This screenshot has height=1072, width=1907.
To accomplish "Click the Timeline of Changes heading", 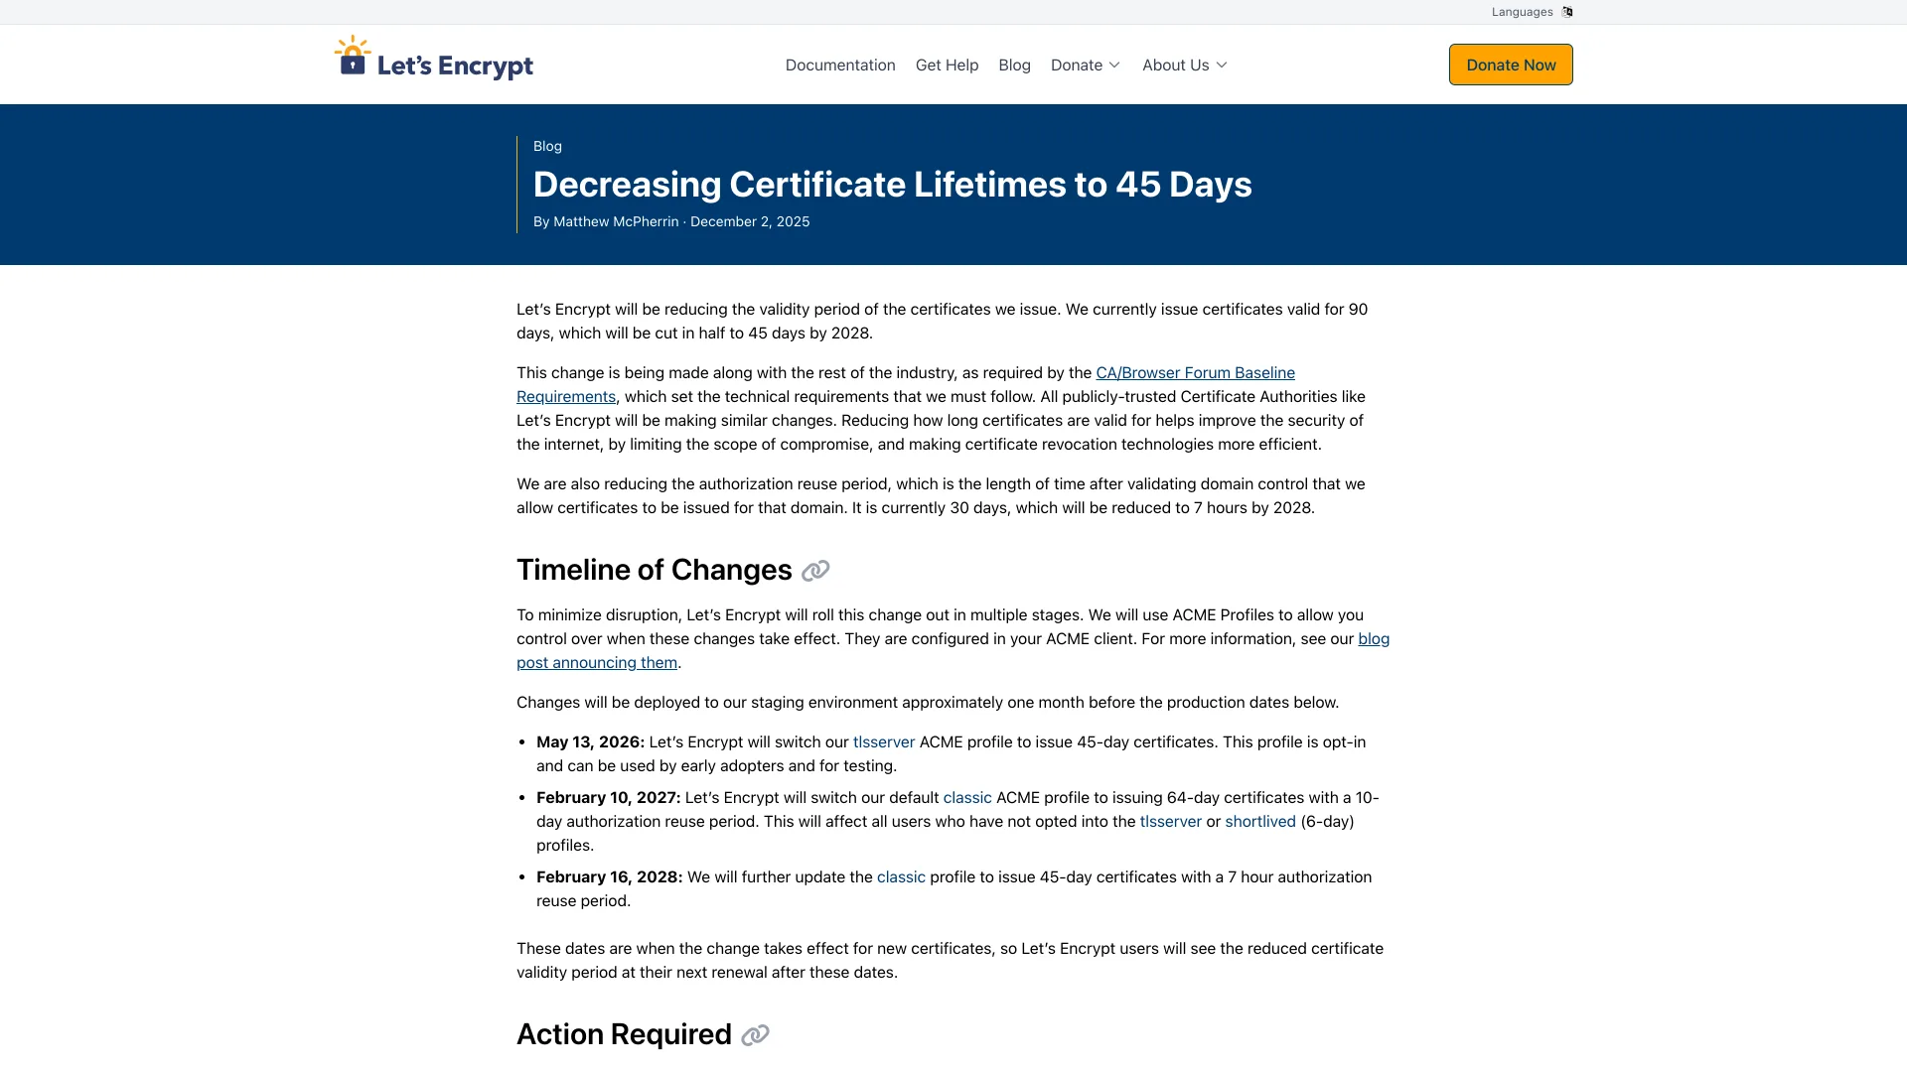I will tap(654, 570).
